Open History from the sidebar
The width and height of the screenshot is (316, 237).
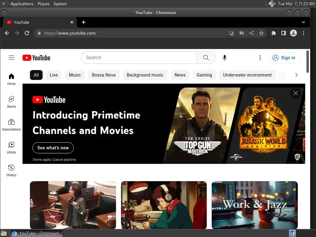tap(11, 171)
